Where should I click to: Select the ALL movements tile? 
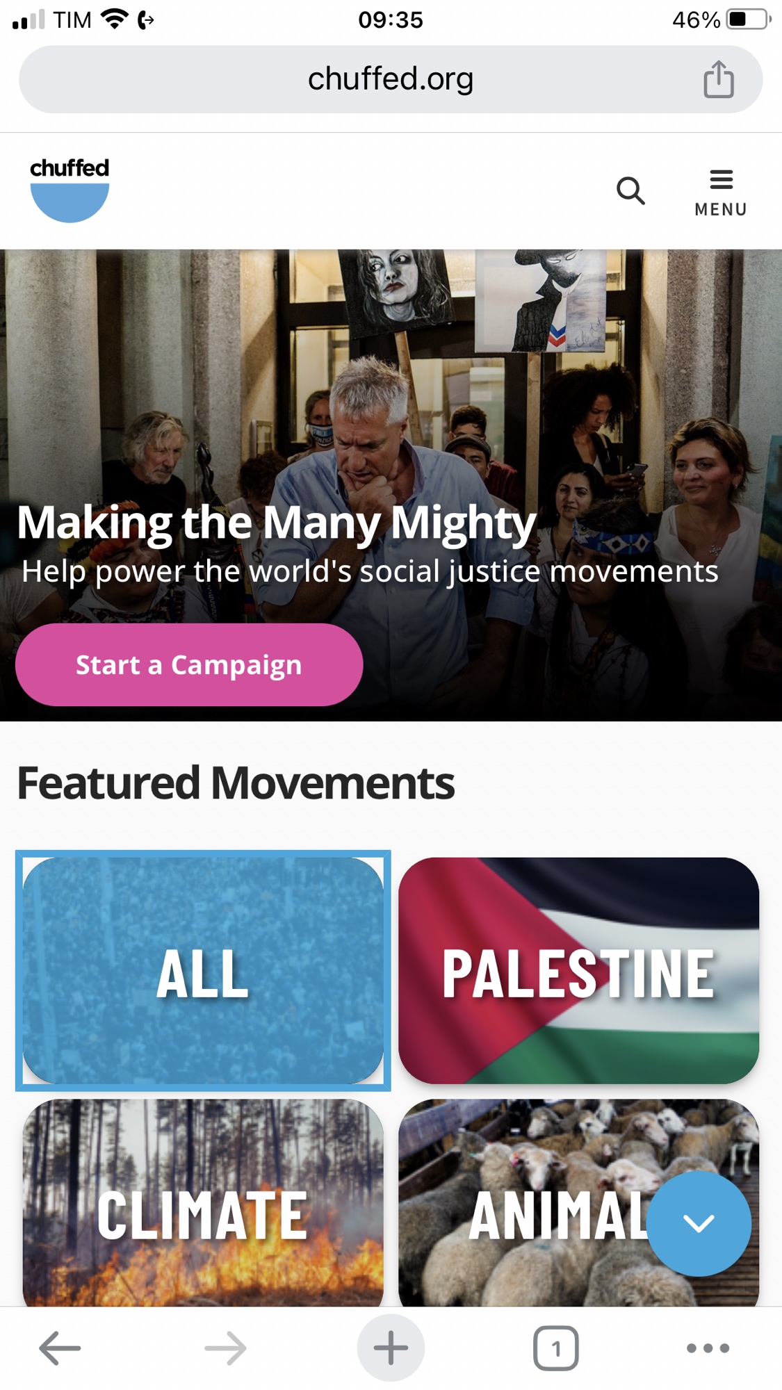click(x=203, y=970)
